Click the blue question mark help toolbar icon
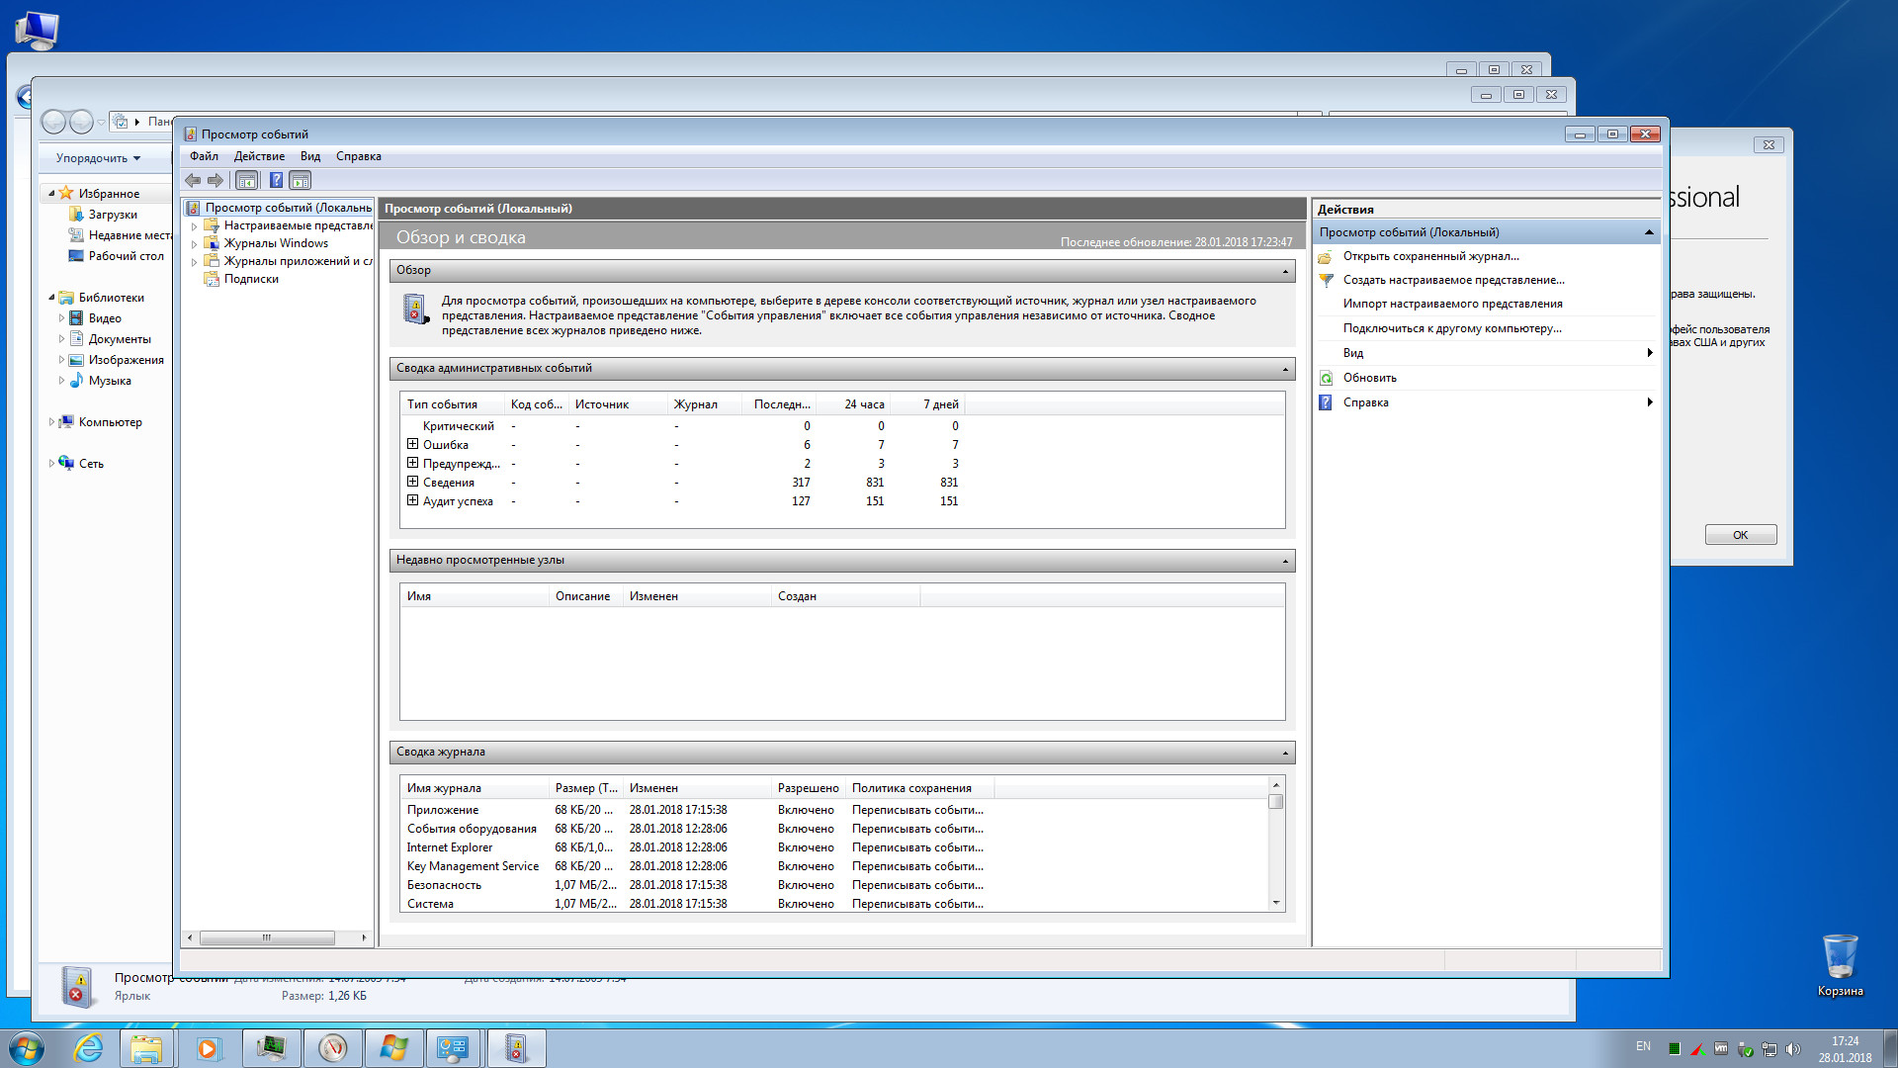 pos(276,180)
